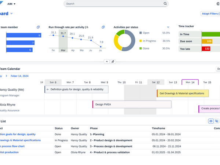Image resolution: width=220 pixels, height=165 pixels.
Task: Select the Due soon orange bar
Action: [x=207, y=41]
